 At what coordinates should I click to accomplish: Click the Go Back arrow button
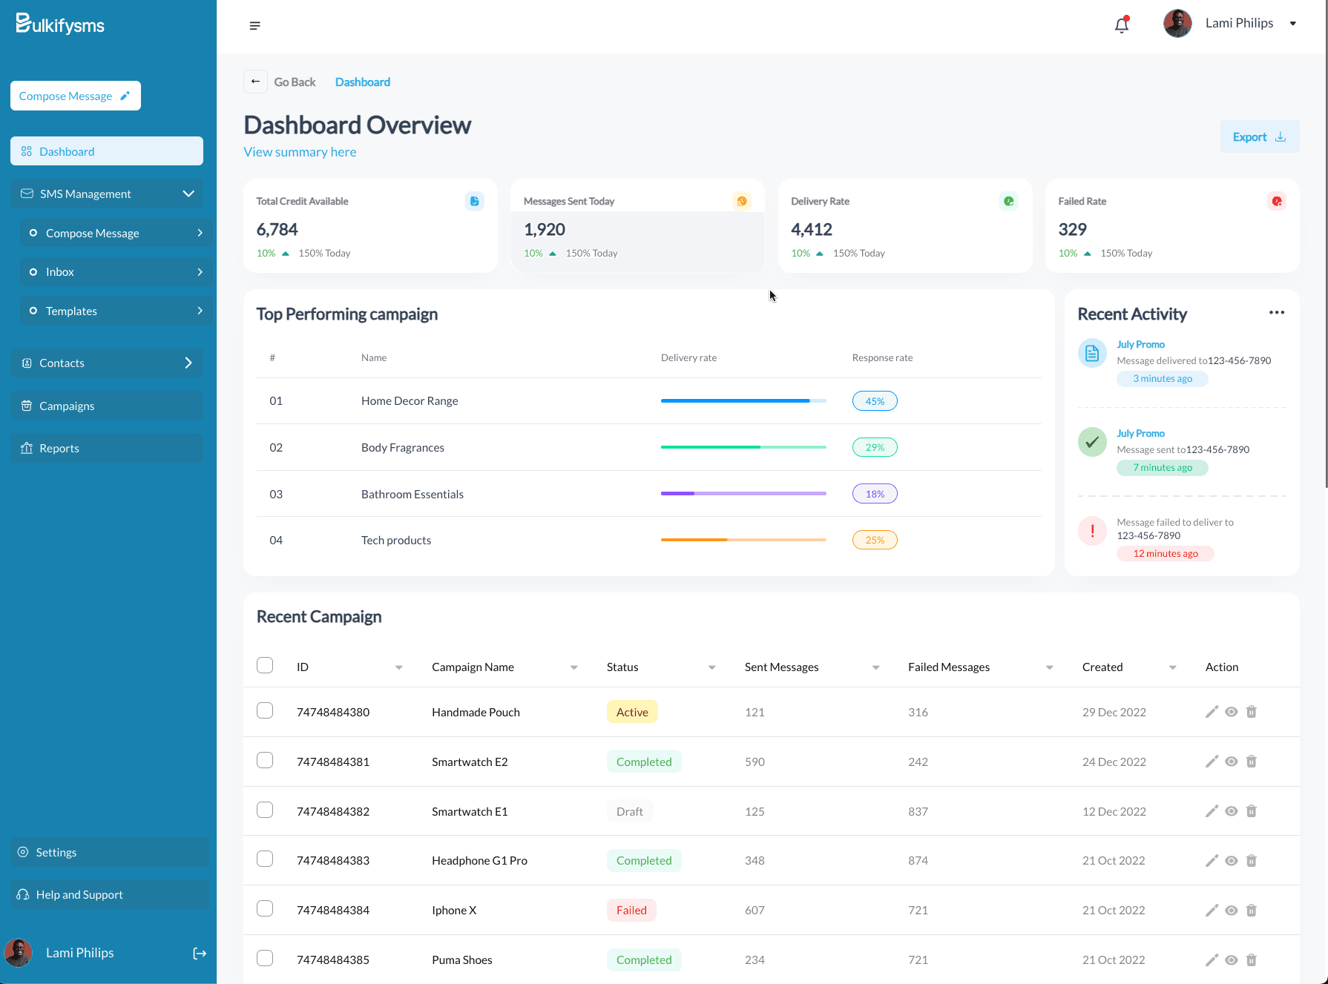point(255,82)
